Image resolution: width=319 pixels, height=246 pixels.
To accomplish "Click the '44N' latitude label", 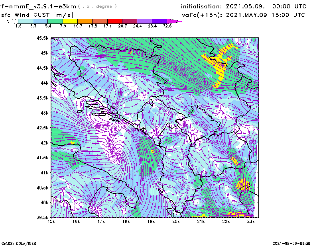I will 45,83.
